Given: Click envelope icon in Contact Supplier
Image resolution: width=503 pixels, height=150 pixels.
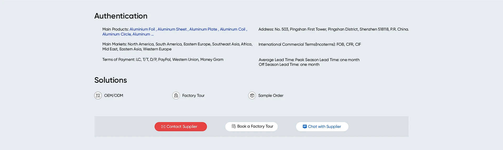Looking at the screenshot, I should point(163,127).
